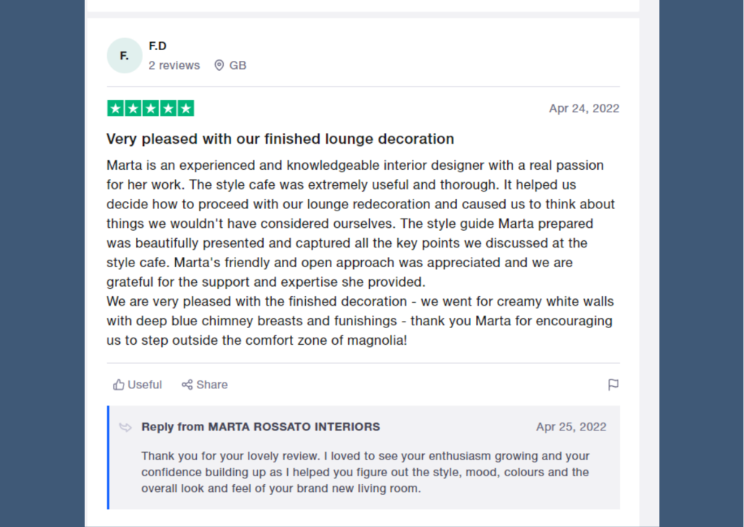Click the reply arrow icon in the response box
Image resolution: width=744 pixels, height=527 pixels.
[125, 427]
